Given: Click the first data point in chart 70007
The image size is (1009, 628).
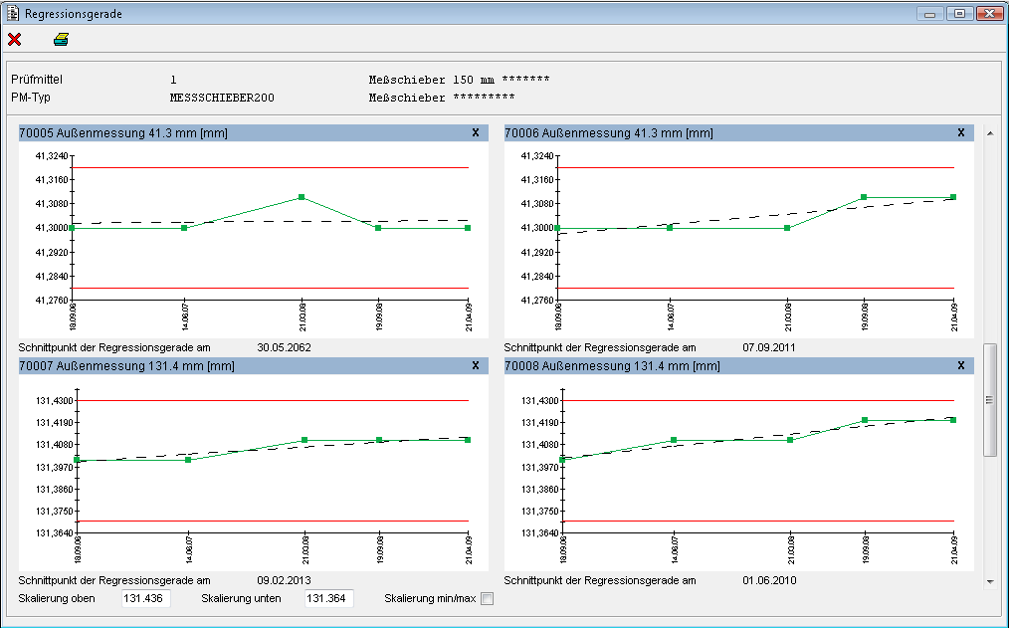Looking at the screenshot, I should pos(78,460).
